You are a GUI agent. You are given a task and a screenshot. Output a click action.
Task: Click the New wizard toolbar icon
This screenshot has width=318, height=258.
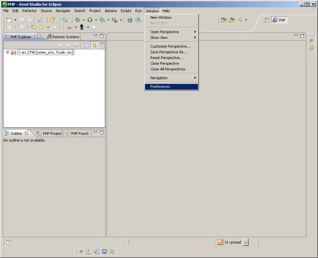9,20
